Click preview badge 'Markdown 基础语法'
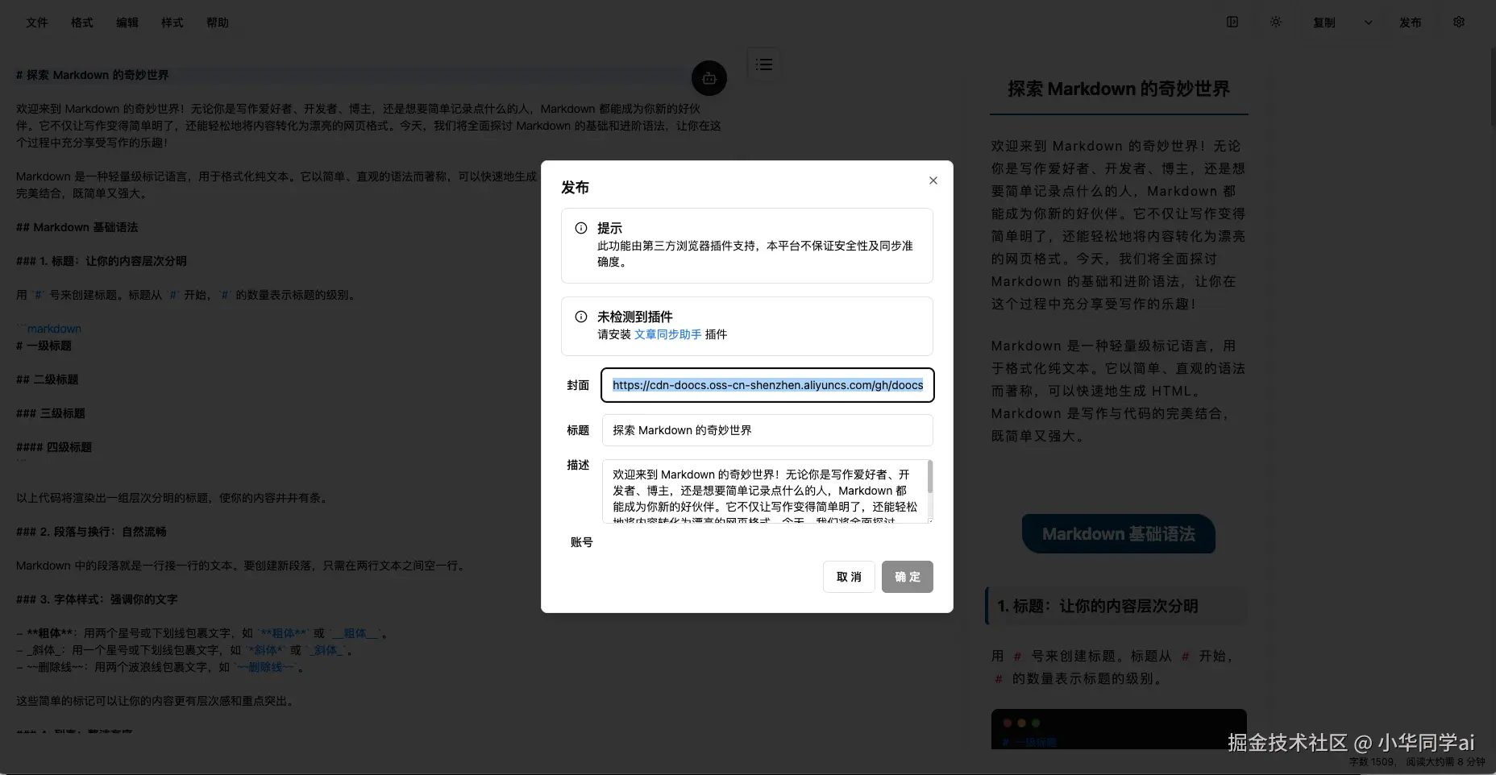 pyautogui.click(x=1119, y=534)
